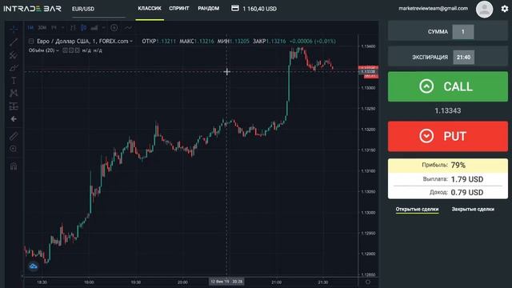Click the ОТКР 1.13211 open value
The height and width of the screenshot is (288, 512).
[159, 41]
